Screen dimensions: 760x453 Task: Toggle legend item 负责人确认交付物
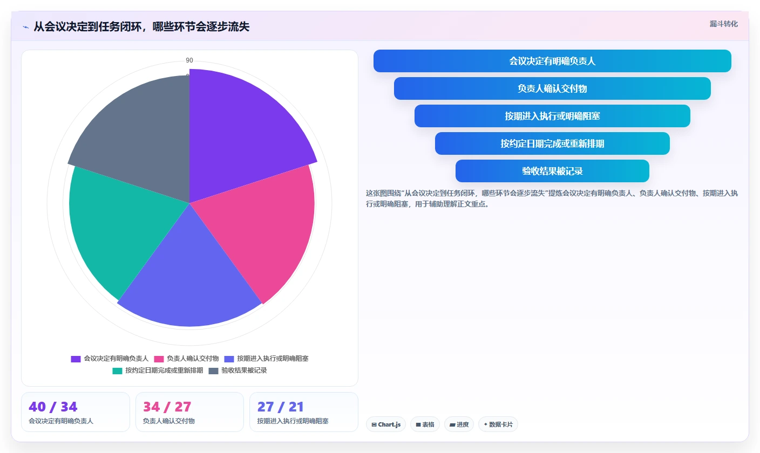click(x=186, y=359)
